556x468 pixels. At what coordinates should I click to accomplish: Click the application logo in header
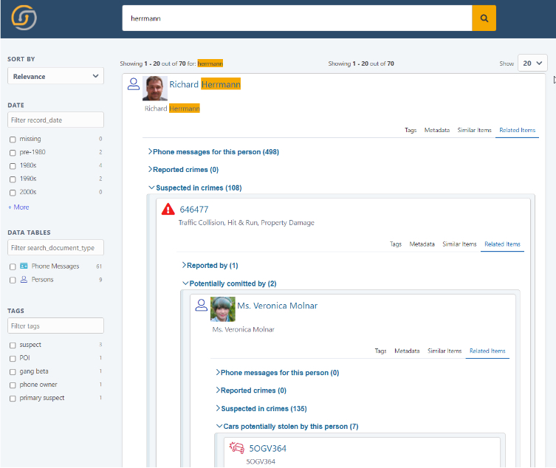pyautogui.click(x=24, y=18)
